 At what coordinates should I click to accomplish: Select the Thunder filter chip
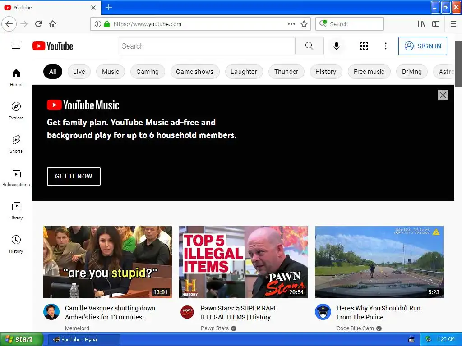(286, 72)
